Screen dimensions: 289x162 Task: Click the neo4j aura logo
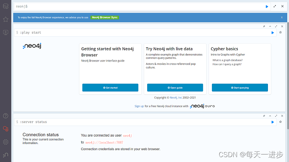202,106
